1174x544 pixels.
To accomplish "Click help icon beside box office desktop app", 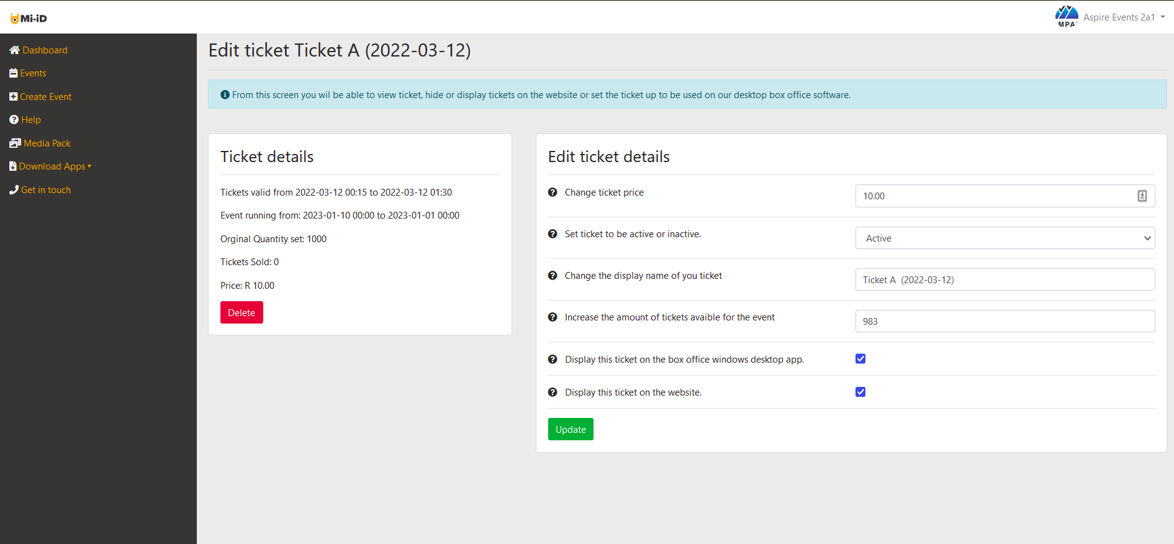I will [553, 360].
